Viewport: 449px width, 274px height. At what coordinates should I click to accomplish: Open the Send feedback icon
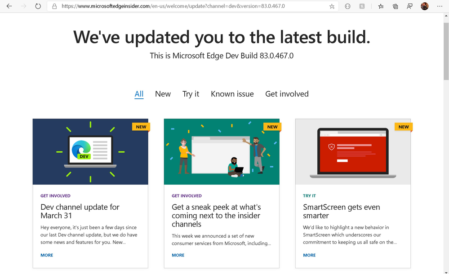pyautogui.click(x=409, y=6)
